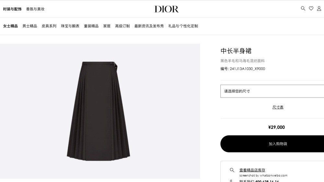Expand the 请选择您的尺寸 size selector

click(272, 91)
